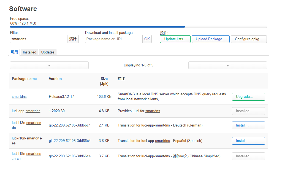Open smartdns link in the Spanish translation description

[x=162, y=141]
